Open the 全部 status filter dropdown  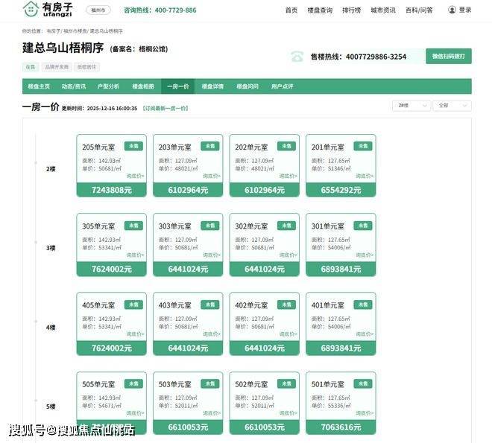(452, 106)
